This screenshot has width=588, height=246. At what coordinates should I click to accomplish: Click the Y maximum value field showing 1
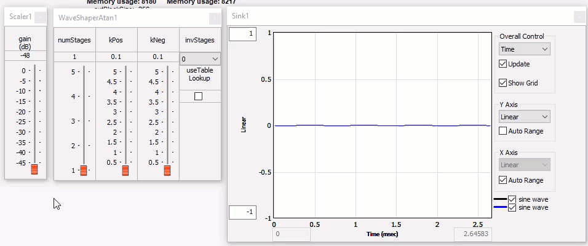(x=242, y=34)
